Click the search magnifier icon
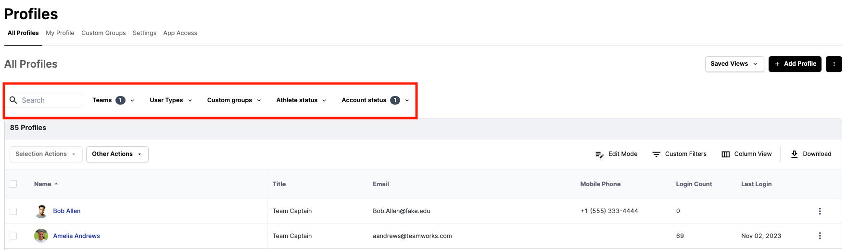847x250 pixels. (13, 100)
